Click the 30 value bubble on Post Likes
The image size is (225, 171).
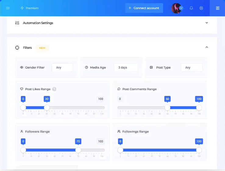(x=47, y=99)
